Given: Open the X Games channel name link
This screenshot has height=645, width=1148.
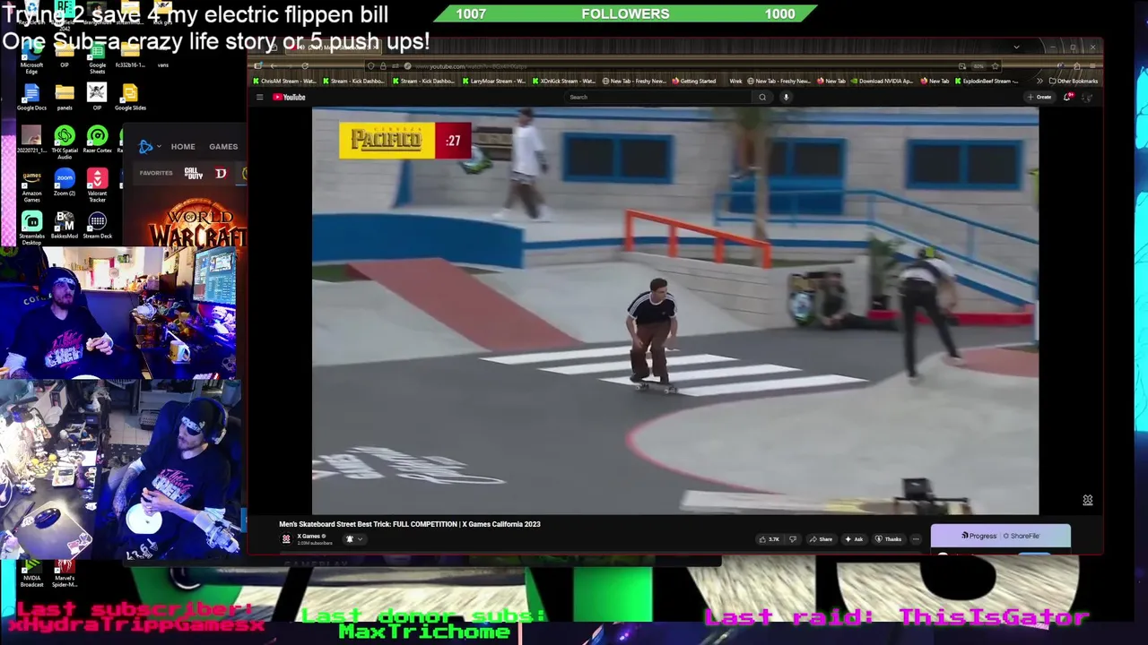Looking at the screenshot, I should (309, 536).
